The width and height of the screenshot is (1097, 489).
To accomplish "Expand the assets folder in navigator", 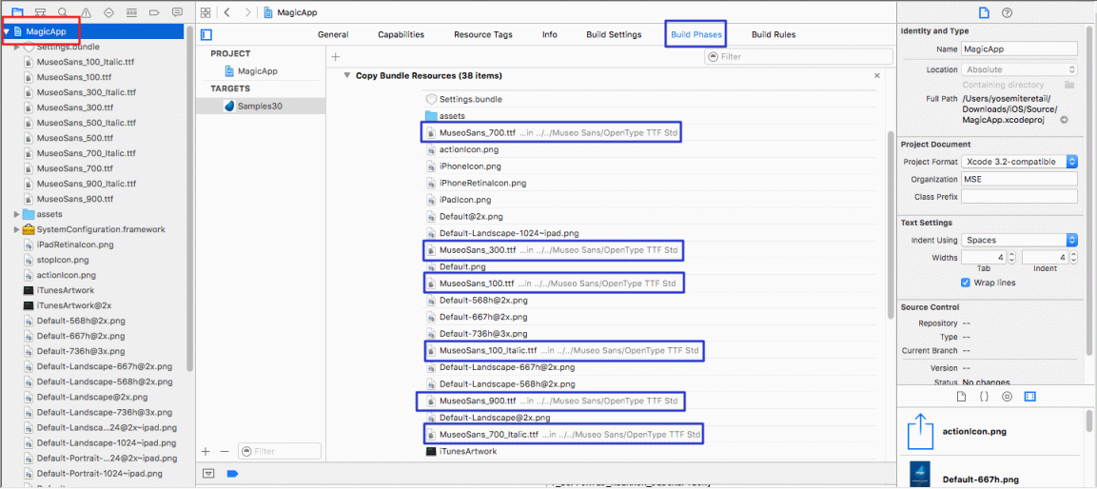I will 17,214.
